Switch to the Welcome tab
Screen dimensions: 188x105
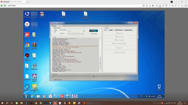(54, 26)
